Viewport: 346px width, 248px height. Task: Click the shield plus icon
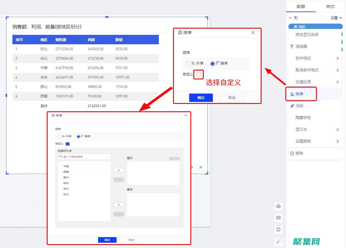coord(278,230)
